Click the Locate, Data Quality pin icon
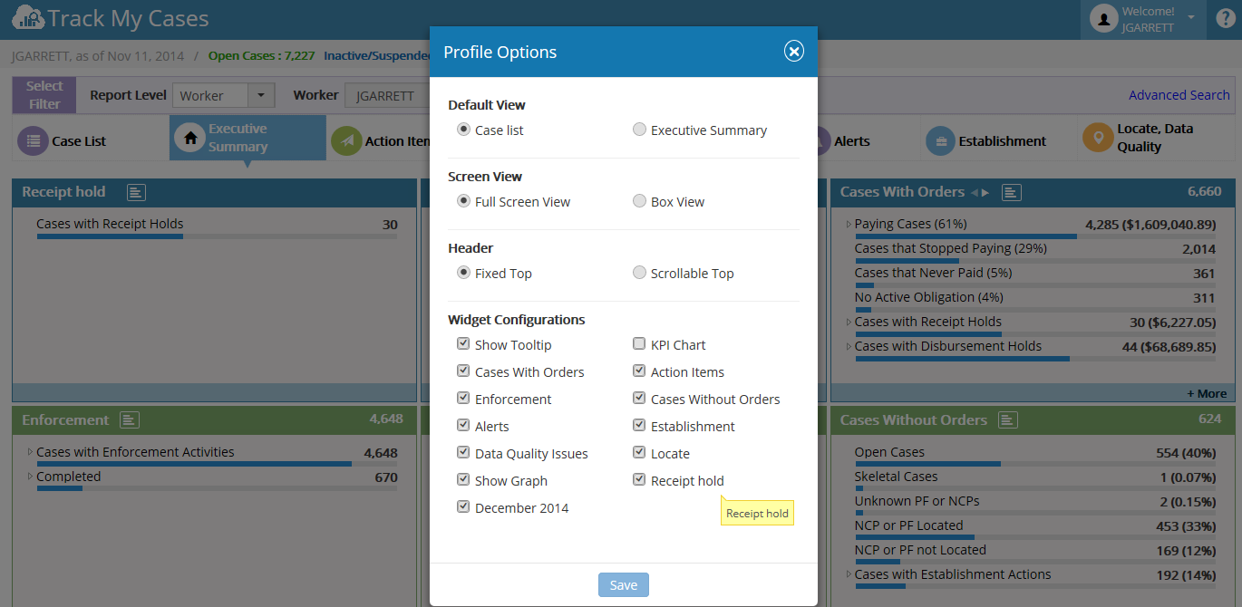This screenshot has width=1242, height=607. 1098,138
